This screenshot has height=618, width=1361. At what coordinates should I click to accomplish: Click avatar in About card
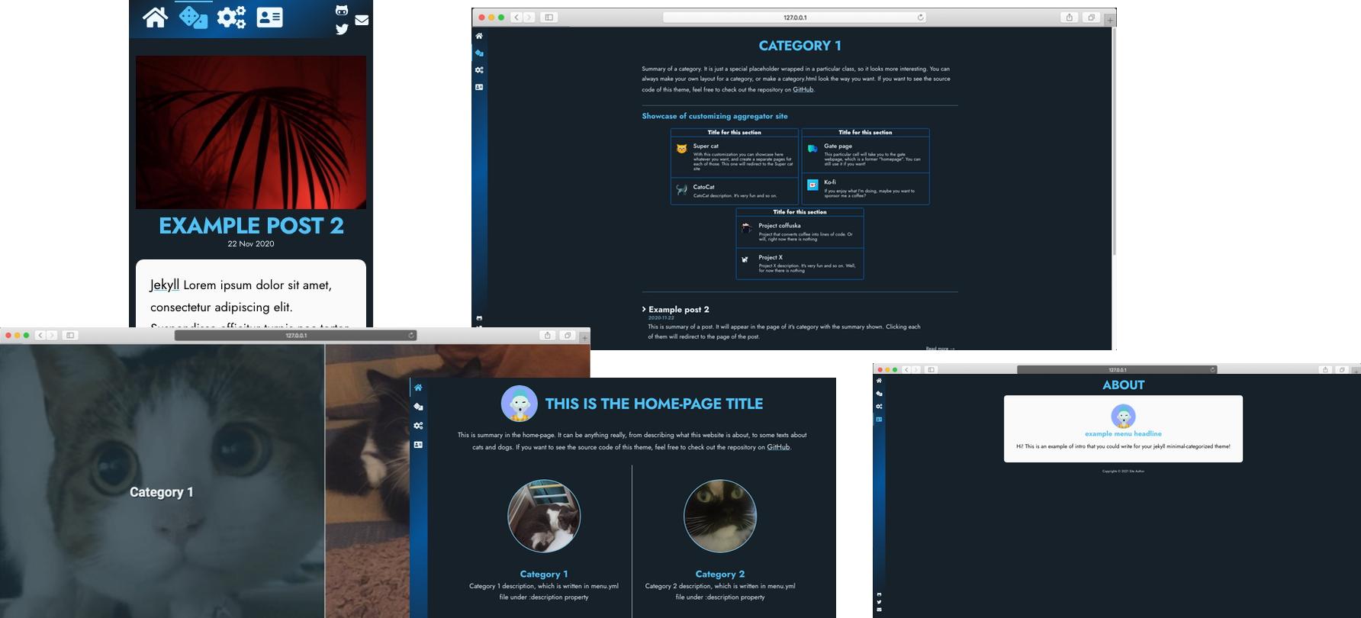[1123, 417]
